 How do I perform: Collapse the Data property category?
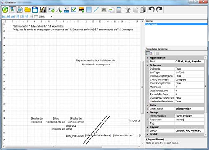pos(148,105)
